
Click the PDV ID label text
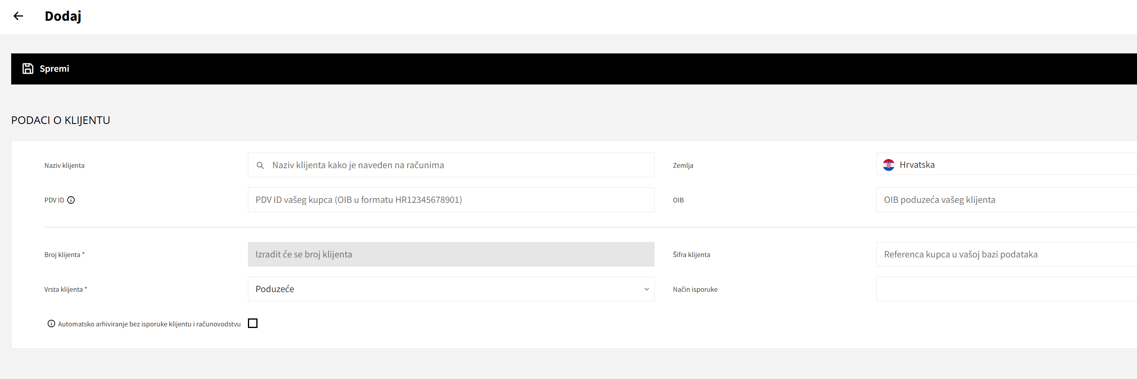(x=54, y=200)
